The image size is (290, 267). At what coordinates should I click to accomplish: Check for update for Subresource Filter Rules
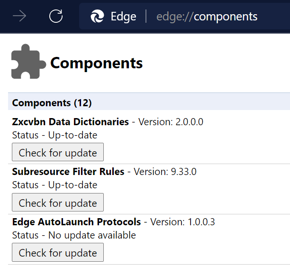pyautogui.click(x=58, y=203)
